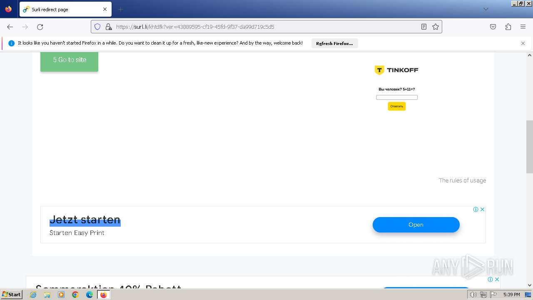Click the surl.li URL address field
Screen dimensions: 533x300
pos(266,27)
